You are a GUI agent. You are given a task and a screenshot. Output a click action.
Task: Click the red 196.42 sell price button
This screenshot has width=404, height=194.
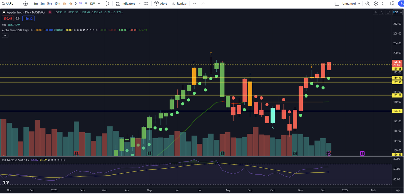click(7, 18)
